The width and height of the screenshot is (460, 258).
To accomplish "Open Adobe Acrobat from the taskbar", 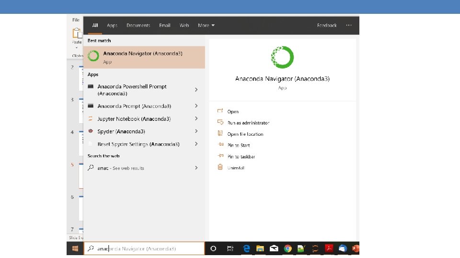I will [329, 248].
